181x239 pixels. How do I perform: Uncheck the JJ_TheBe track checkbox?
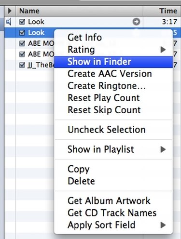point(22,65)
